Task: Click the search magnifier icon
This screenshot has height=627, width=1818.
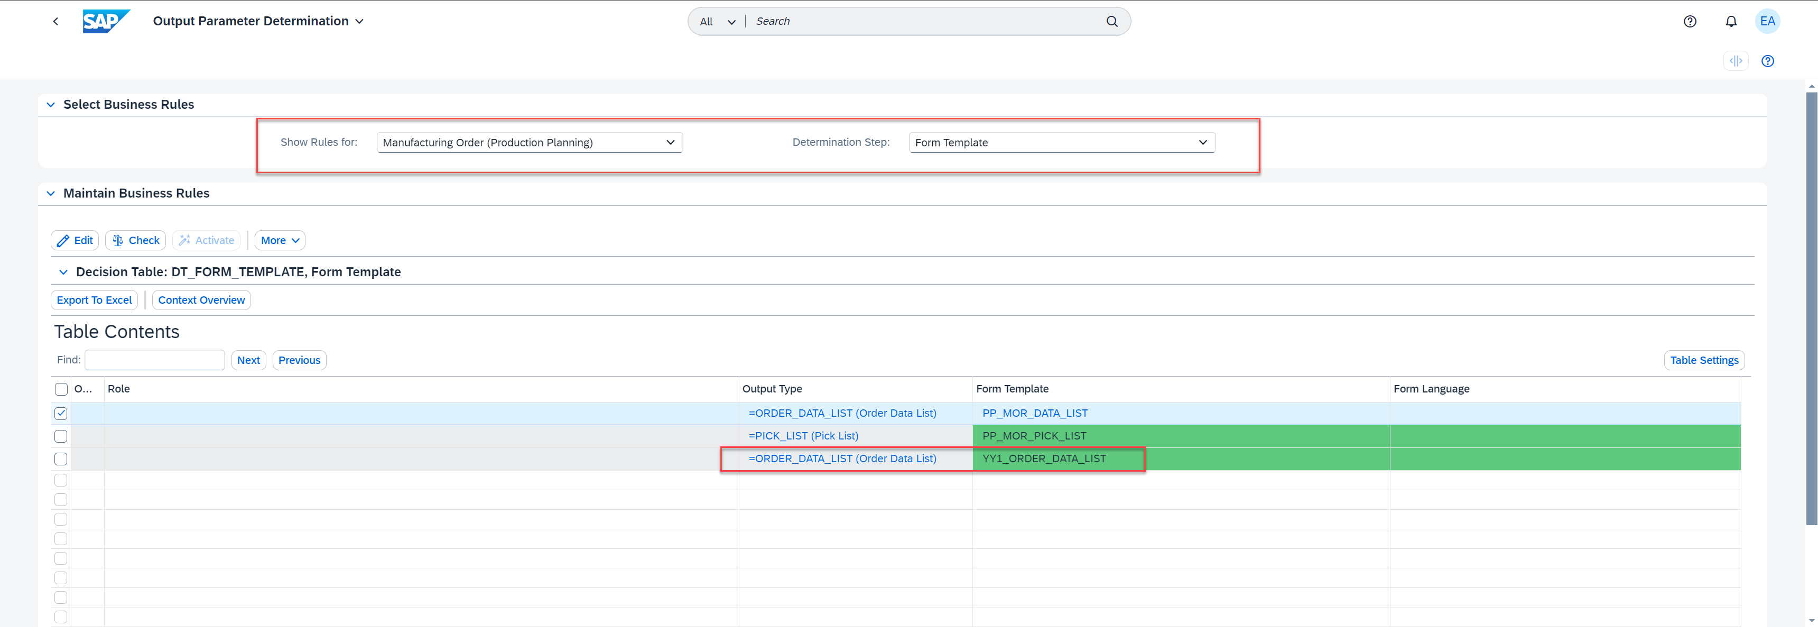Action: (x=1111, y=21)
